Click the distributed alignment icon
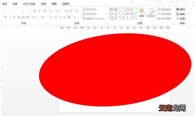 (x=69, y=17)
